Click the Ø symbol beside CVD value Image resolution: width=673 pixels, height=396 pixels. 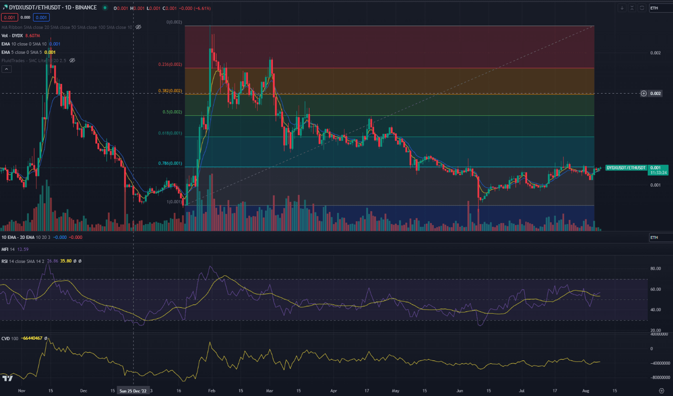46,338
